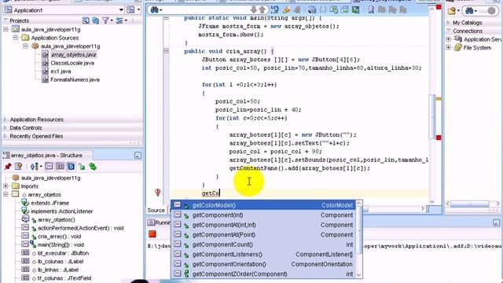Toggle the show methods filter button
Viewport: 503px width, 283px height.
tap(49, 167)
